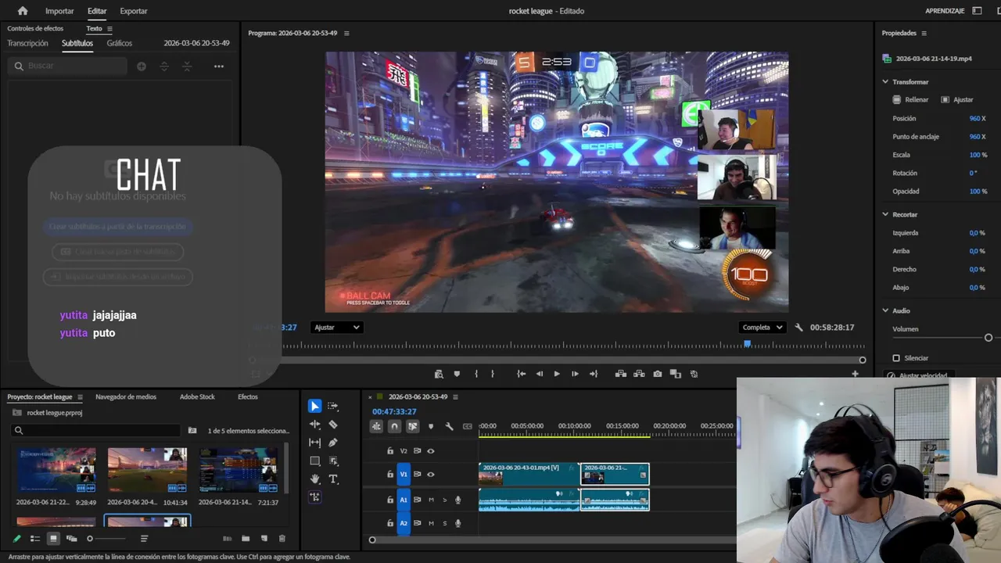Select the Selection arrow tool
The width and height of the screenshot is (1001, 563).
(314, 406)
